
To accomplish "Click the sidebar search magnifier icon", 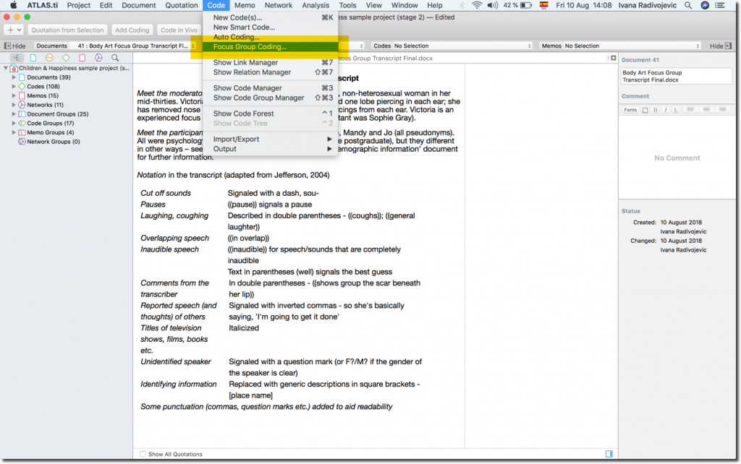I will 115,58.
